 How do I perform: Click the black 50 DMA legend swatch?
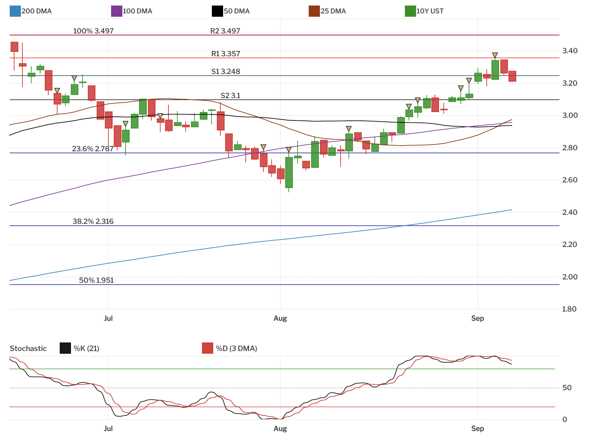click(x=217, y=11)
